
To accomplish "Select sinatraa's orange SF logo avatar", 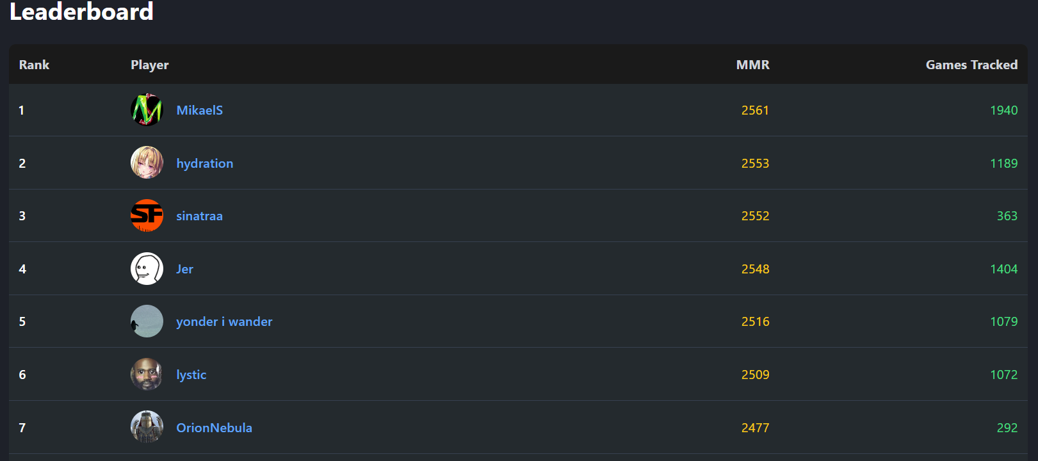I will (x=147, y=216).
